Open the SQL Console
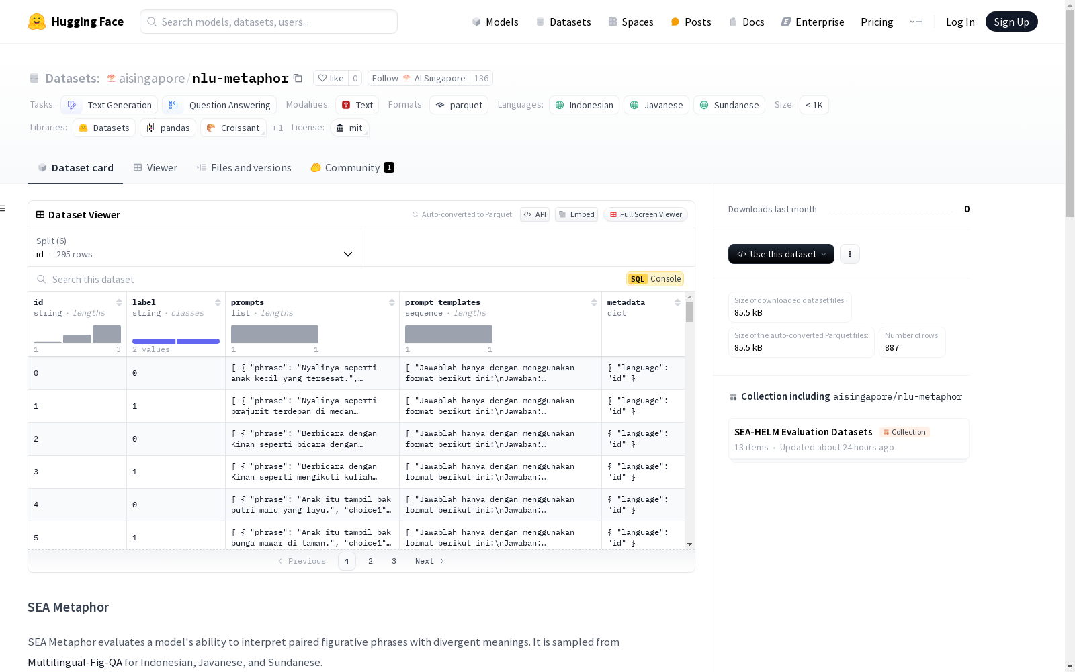1075x672 pixels. 655,279
